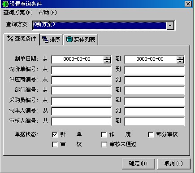Uncheck the 新单 status checkbox
Screen dimensions: 195x173
pos(55,134)
